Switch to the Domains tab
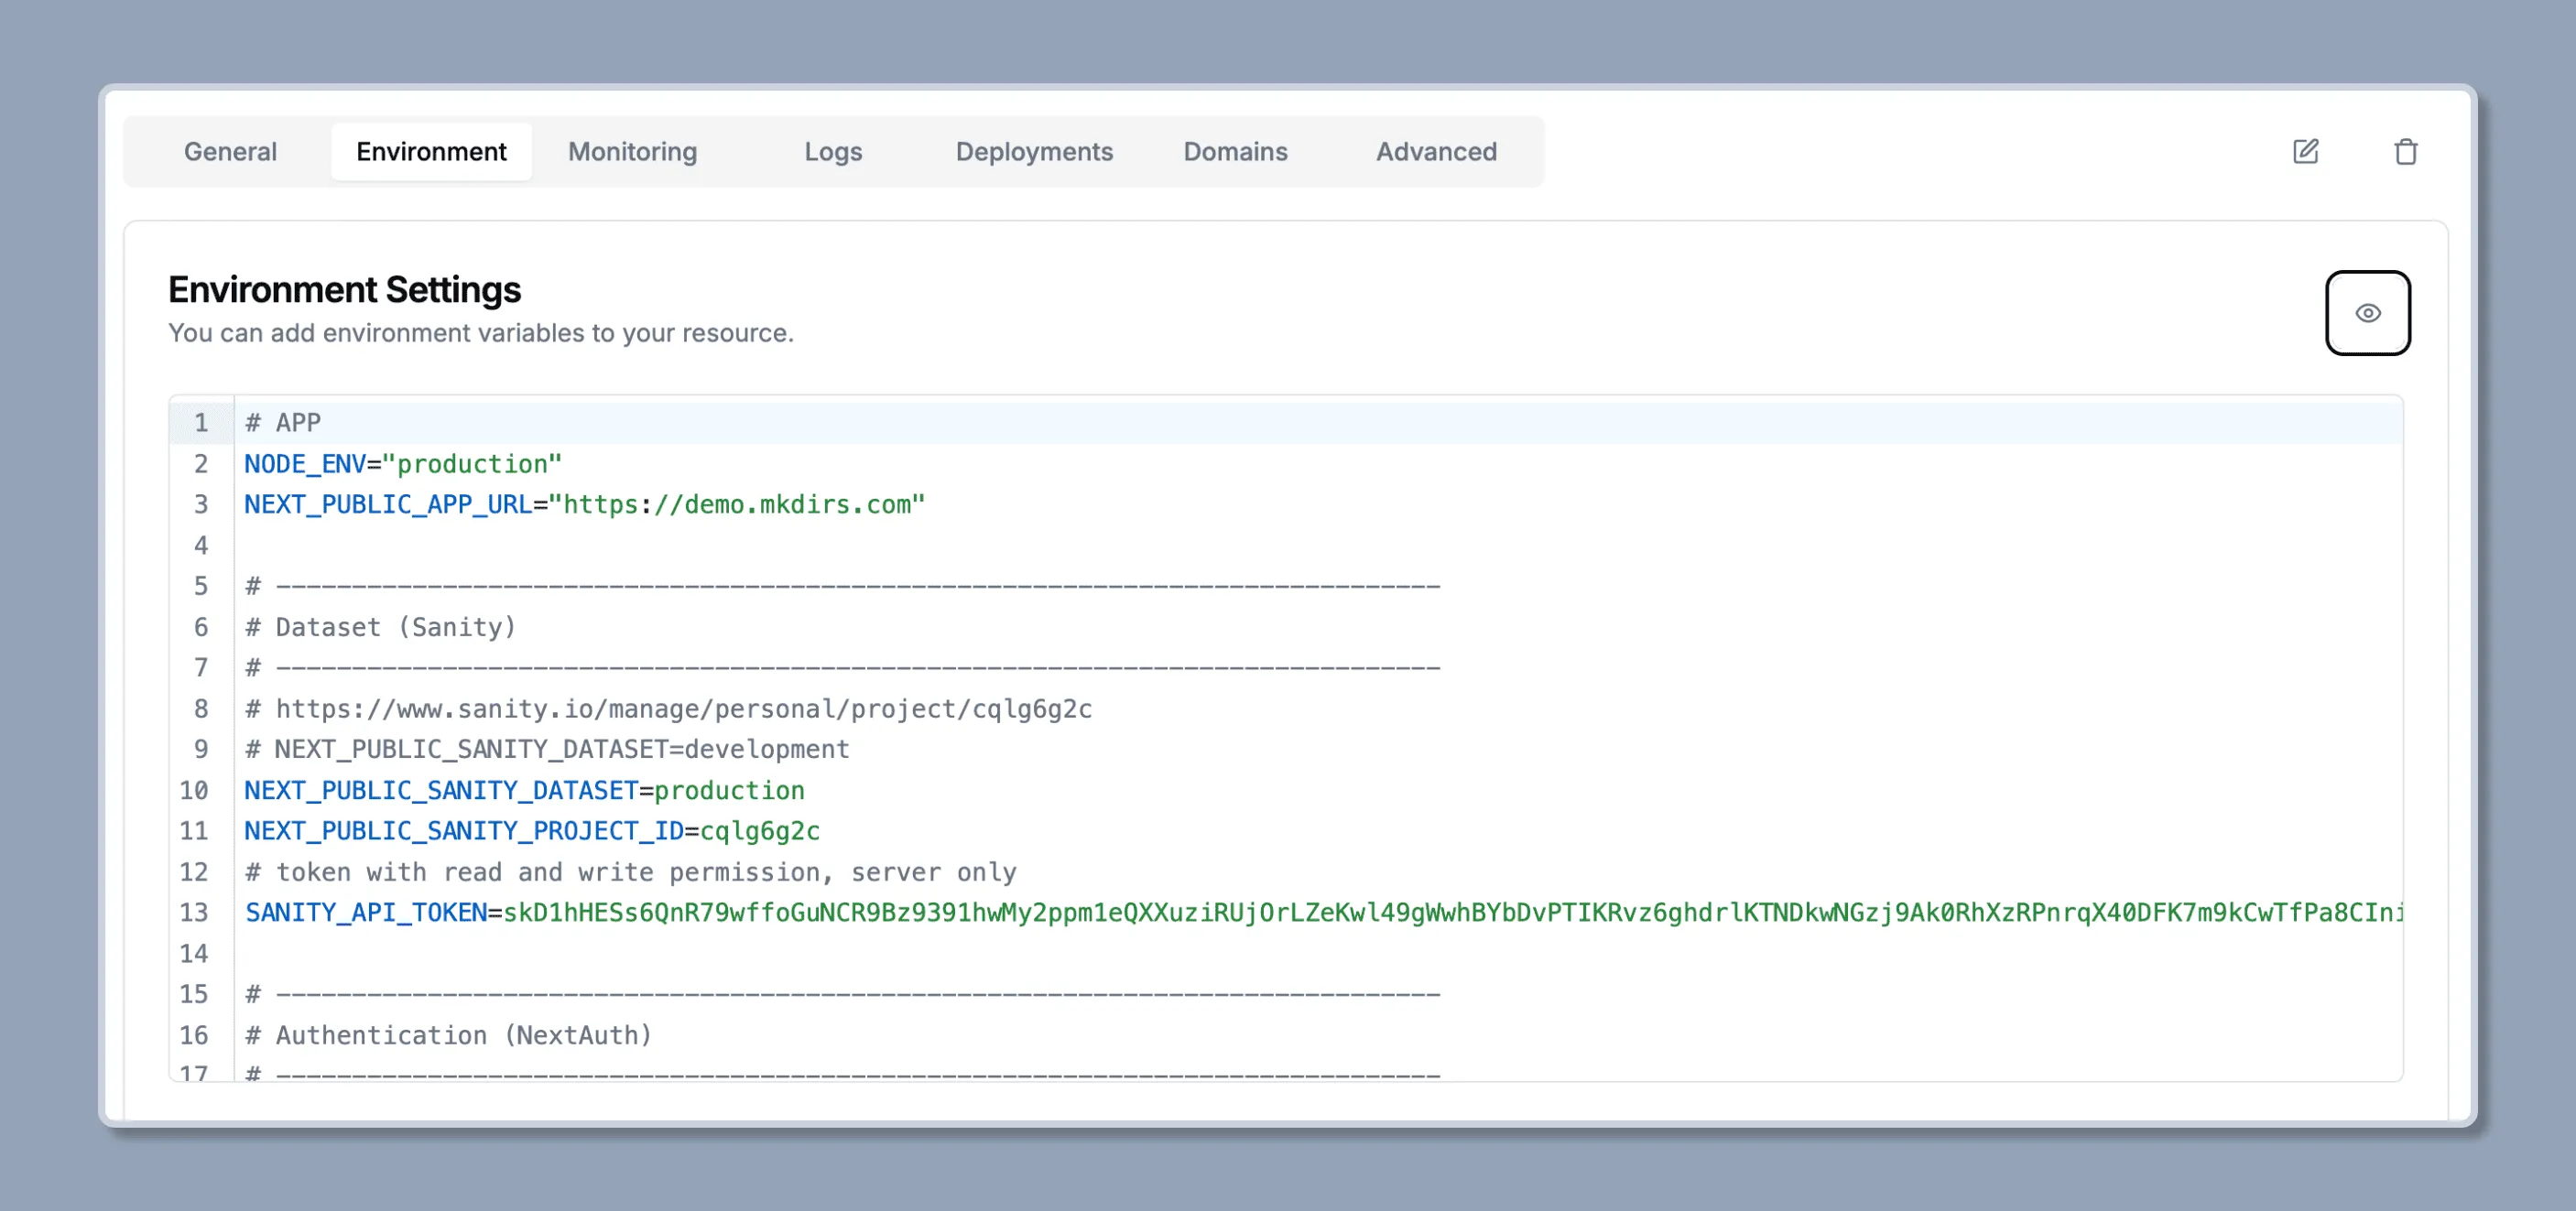Image resolution: width=2576 pixels, height=1211 pixels. [x=1235, y=151]
